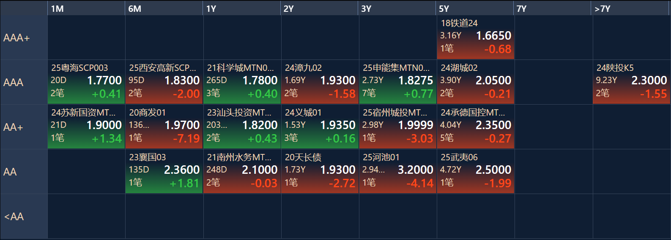Select the 25河池01 bond tile
This screenshot has width=671, height=240.
pyautogui.click(x=398, y=172)
